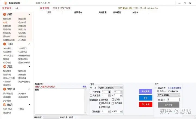Click the 竞争程度 column header
The width and height of the screenshot is (196, 119).
[x=117, y=12]
